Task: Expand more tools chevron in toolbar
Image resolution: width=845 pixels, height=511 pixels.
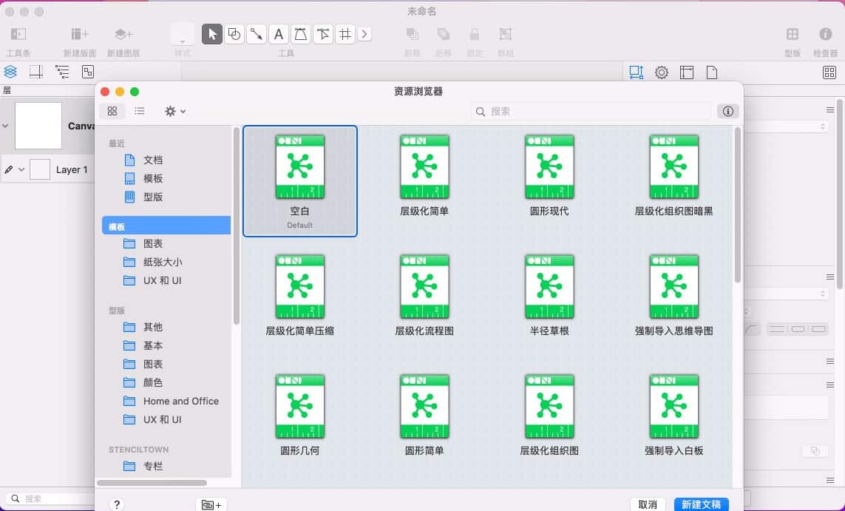Action: (x=365, y=34)
